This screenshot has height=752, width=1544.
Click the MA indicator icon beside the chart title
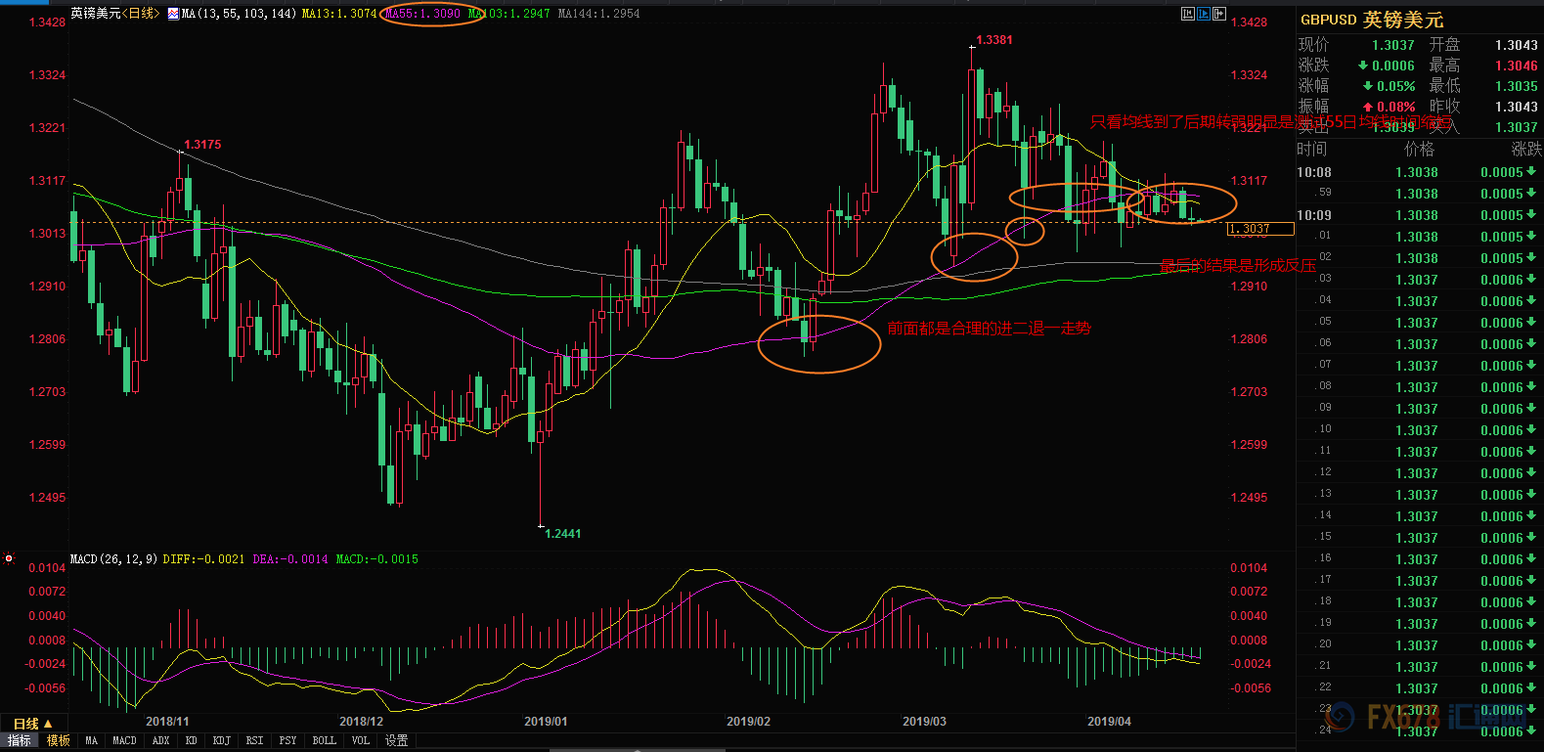(x=174, y=14)
